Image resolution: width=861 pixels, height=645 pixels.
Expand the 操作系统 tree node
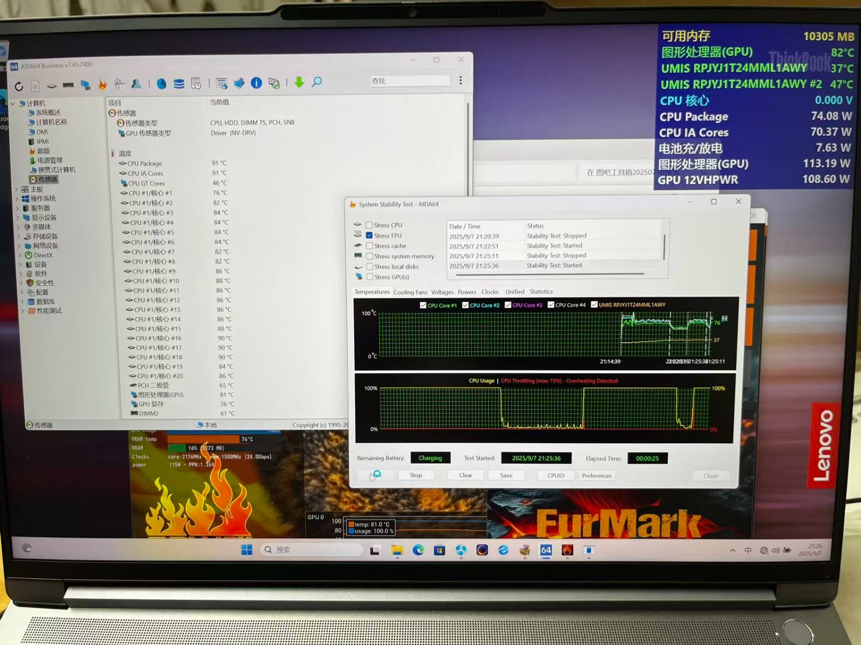pyautogui.click(x=17, y=199)
